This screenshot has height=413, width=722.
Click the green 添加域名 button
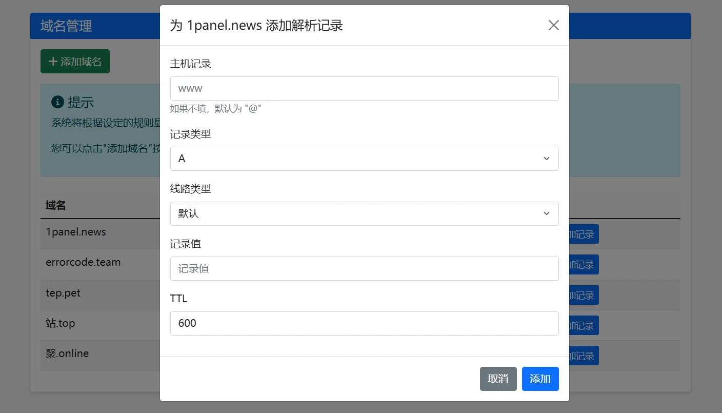click(x=75, y=62)
